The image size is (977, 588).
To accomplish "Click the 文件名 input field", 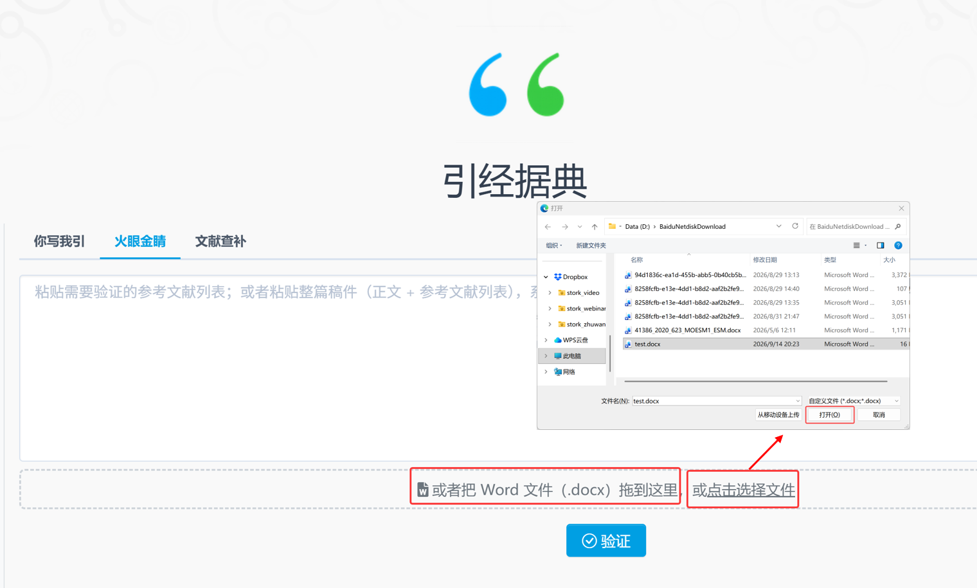I will [717, 401].
